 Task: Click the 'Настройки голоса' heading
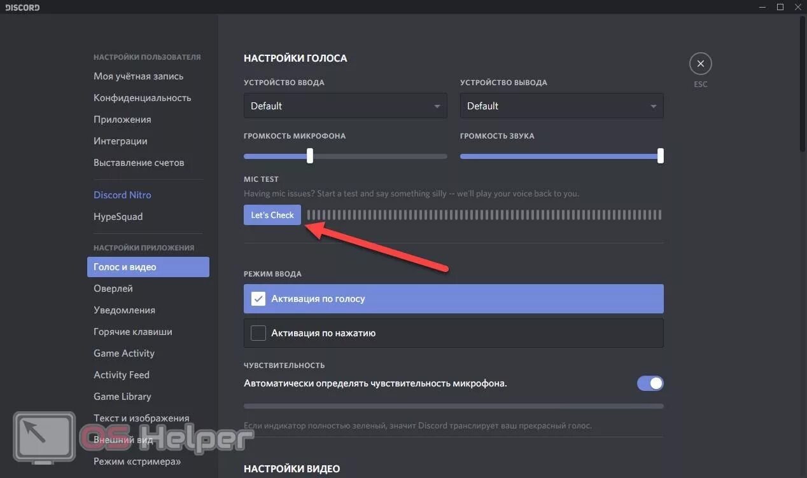[x=295, y=58]
